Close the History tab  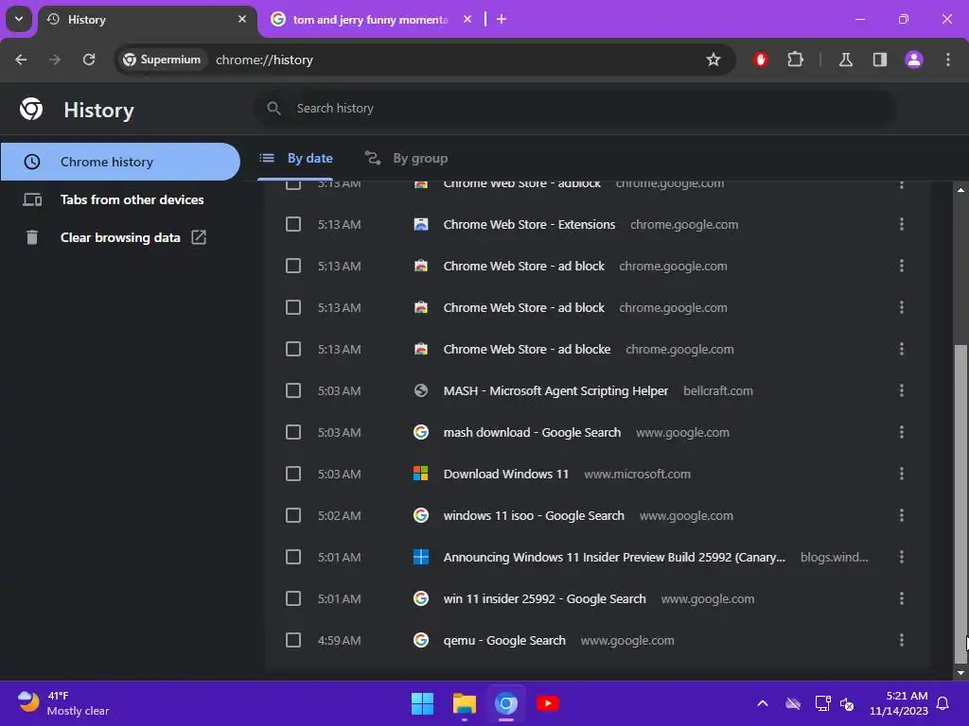(x=242, y=19)
